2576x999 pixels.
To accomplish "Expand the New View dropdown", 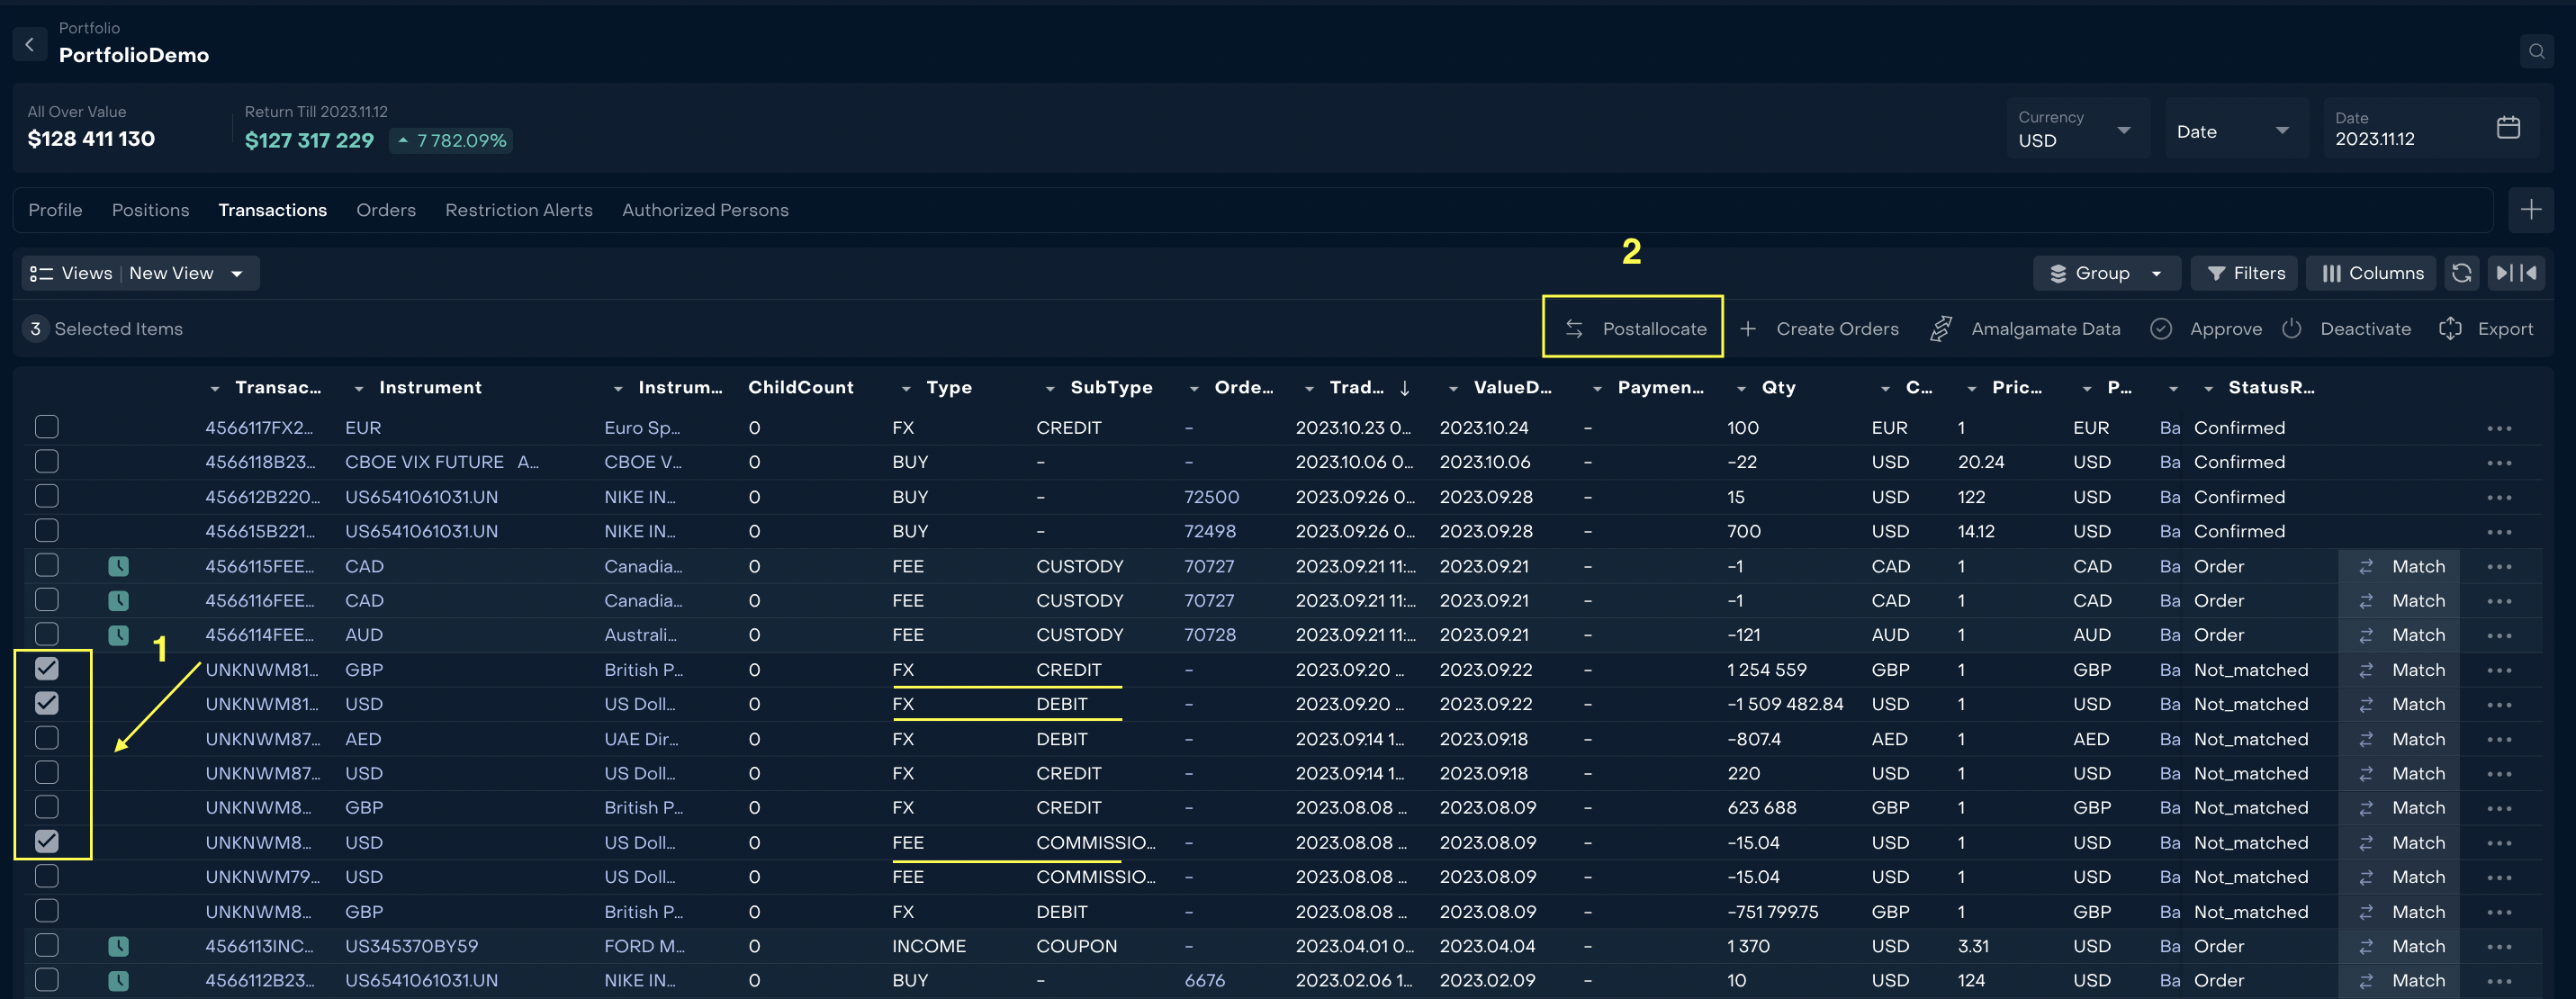I will click(x=237, y=274).
